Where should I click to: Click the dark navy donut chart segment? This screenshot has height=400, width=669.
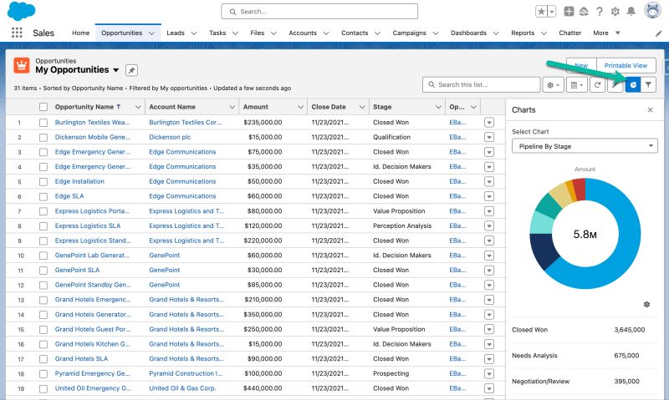coord(543,251)
